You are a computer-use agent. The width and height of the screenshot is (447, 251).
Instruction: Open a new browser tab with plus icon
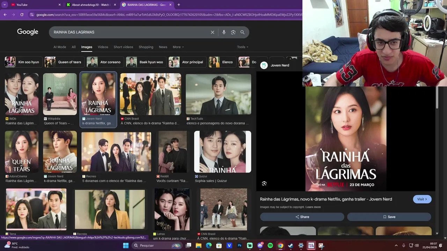[179, 5]
